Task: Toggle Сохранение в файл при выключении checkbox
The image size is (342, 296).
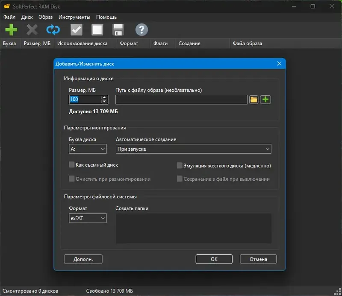Action: pos(179,179)
